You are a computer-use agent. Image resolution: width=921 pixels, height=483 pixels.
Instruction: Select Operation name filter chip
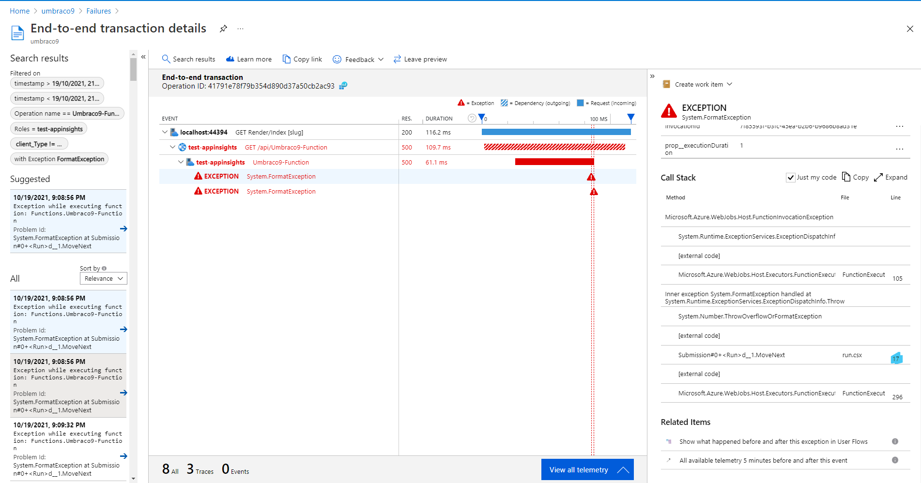coord(67,113)
